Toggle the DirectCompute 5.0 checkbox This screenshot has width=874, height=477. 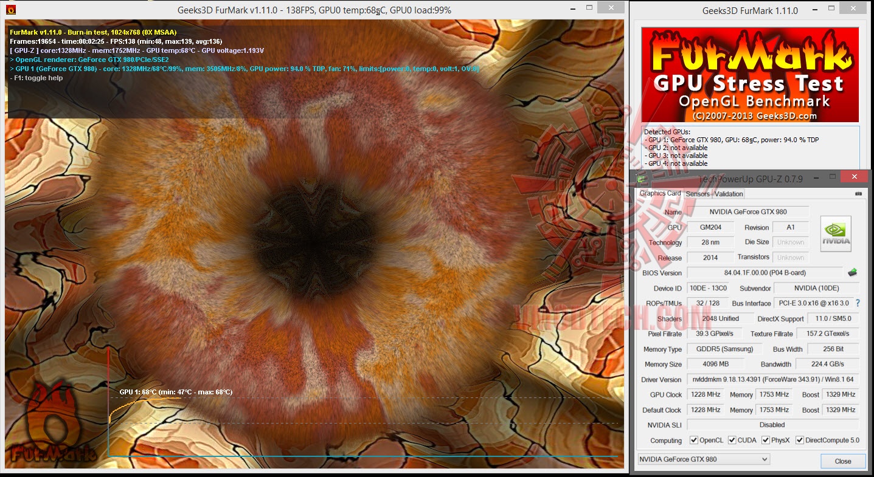click(799, 440)
